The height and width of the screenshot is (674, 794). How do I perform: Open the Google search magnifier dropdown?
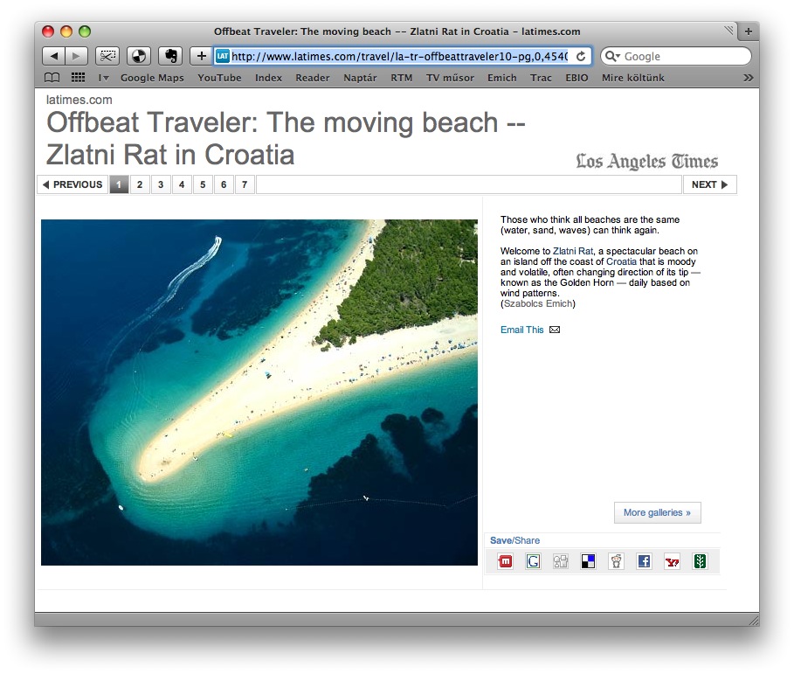click(x=612, y=56)
